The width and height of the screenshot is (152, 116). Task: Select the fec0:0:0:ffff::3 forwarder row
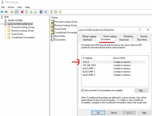(x=113, y=75)
